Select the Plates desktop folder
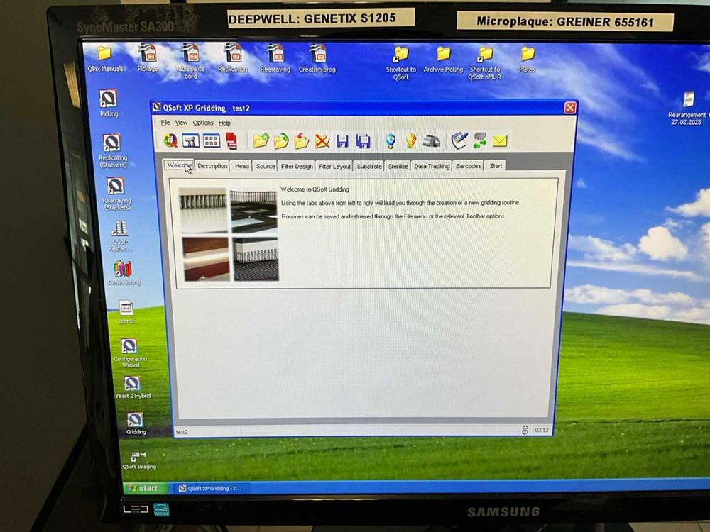The height and width of the screenshot is (532, 710). pos(527,60)
